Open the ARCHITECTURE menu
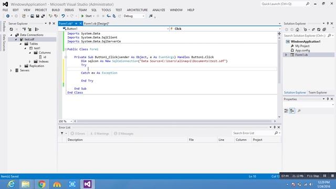The height and width of the screenshot is (189, 336). point(137,10)
